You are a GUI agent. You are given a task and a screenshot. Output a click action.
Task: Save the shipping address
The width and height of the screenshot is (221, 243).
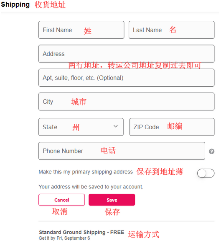112,200
